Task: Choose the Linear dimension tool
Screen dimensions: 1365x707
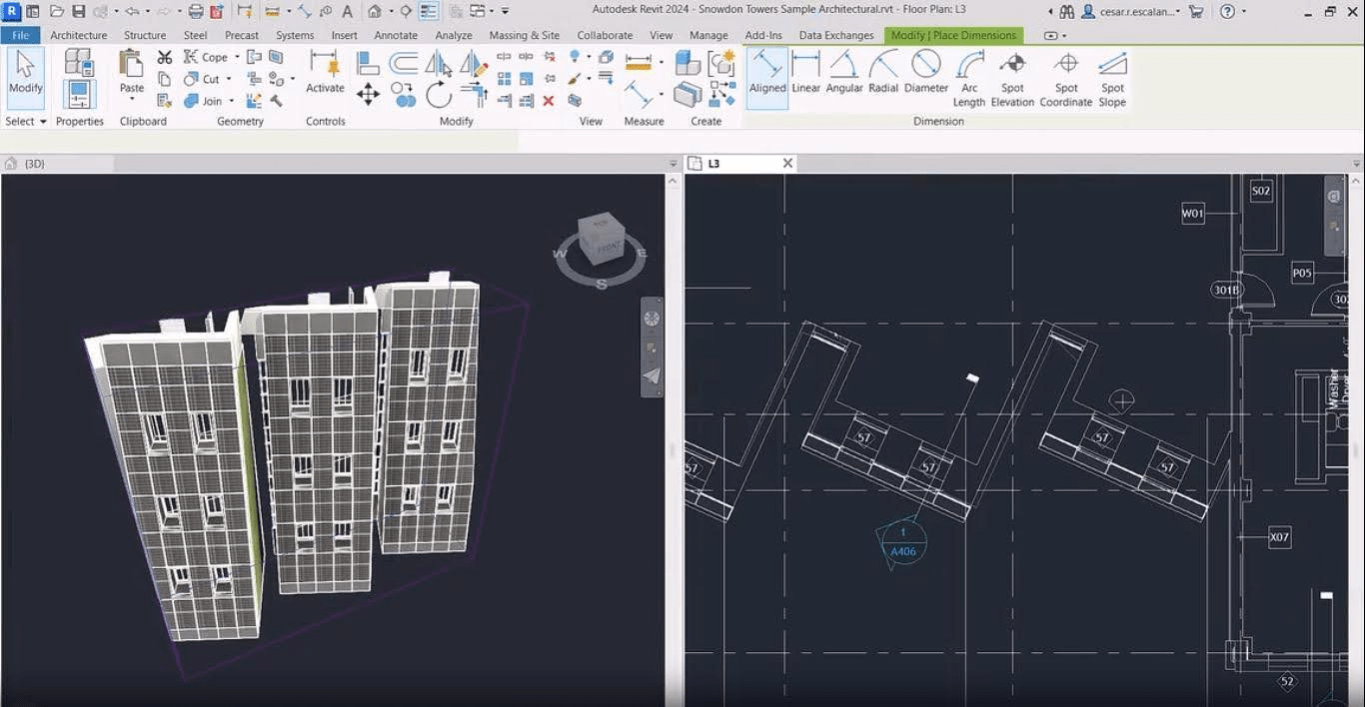Action: tap(805, 73)
